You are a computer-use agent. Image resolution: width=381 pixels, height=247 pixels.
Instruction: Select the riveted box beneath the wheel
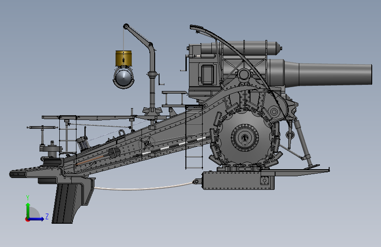239,180
